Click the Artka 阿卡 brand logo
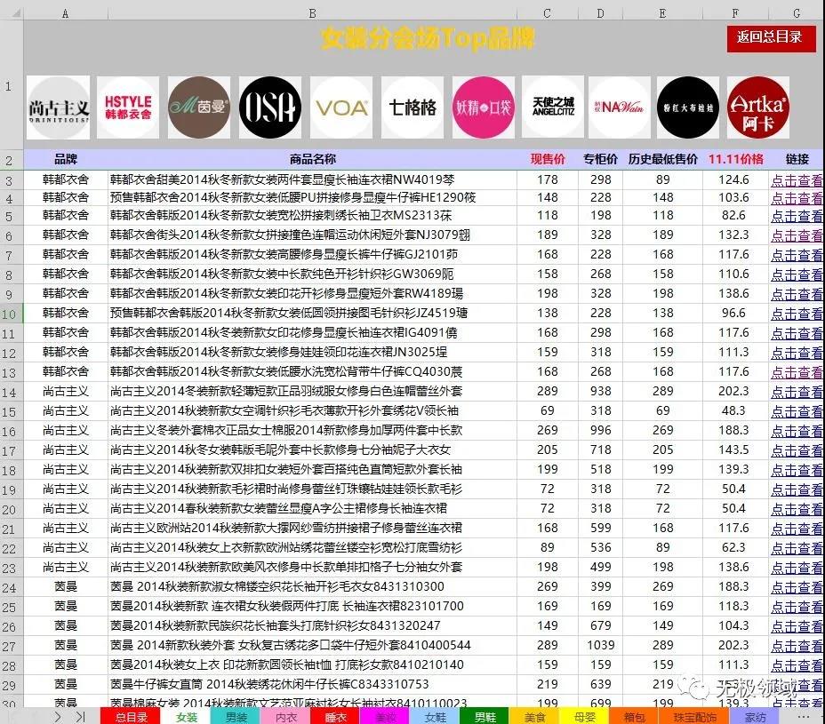Screen dimensions: 825x724 pos(758,107)
